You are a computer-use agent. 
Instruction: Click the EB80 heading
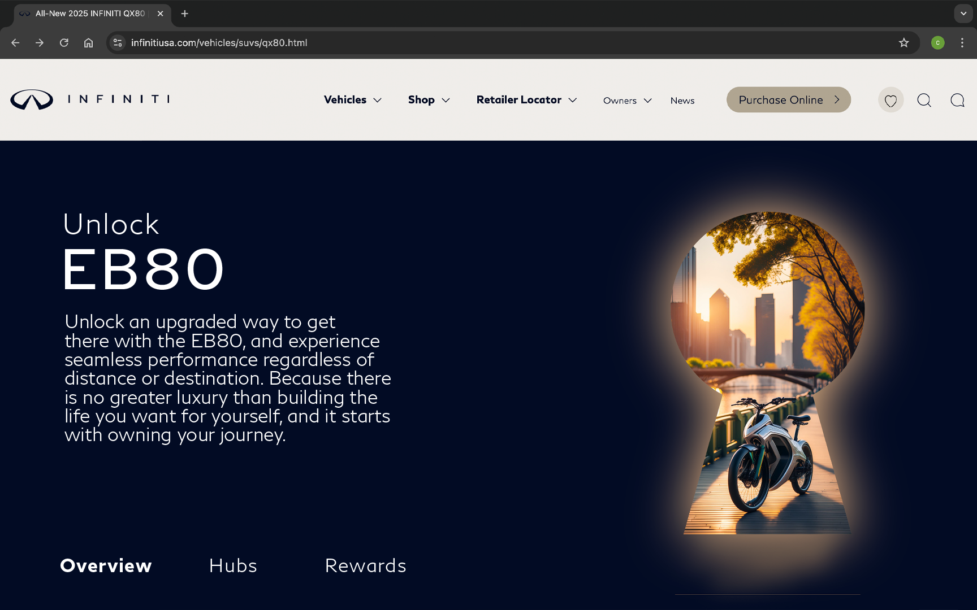(144, 269)
